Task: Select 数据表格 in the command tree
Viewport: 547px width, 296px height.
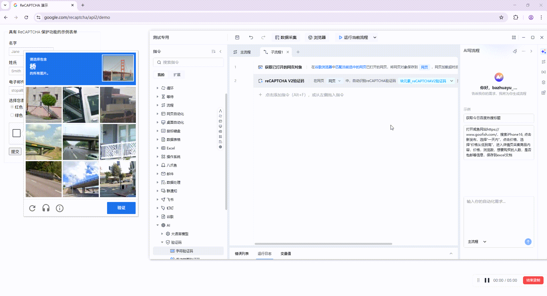Action: coord(174,139)
